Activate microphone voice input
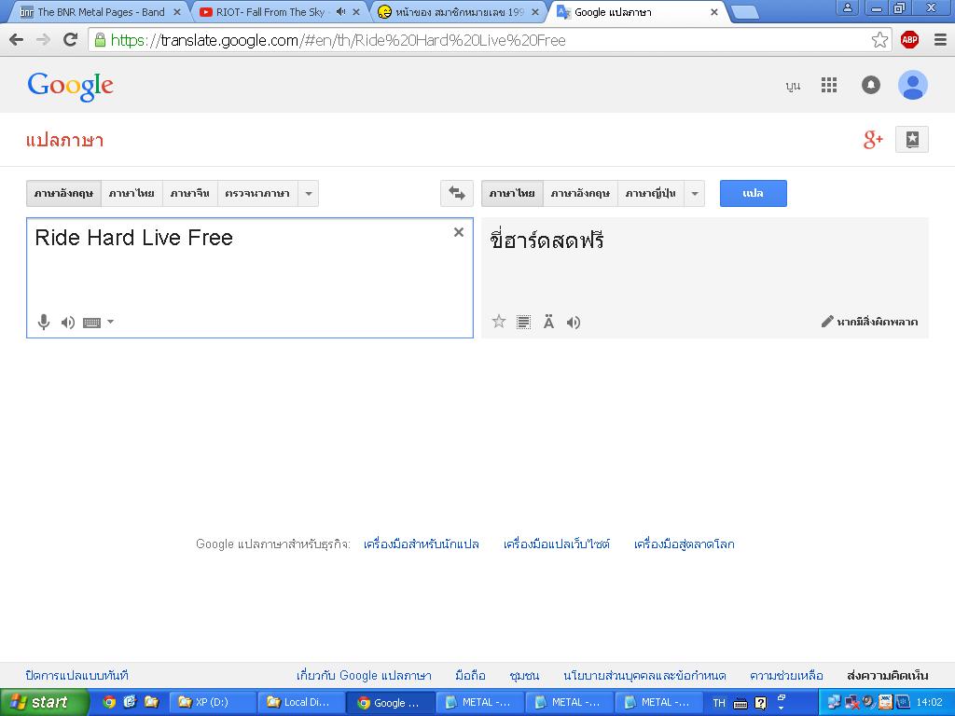The height and width of the screenshot is (716, 955). click(43, 322)
